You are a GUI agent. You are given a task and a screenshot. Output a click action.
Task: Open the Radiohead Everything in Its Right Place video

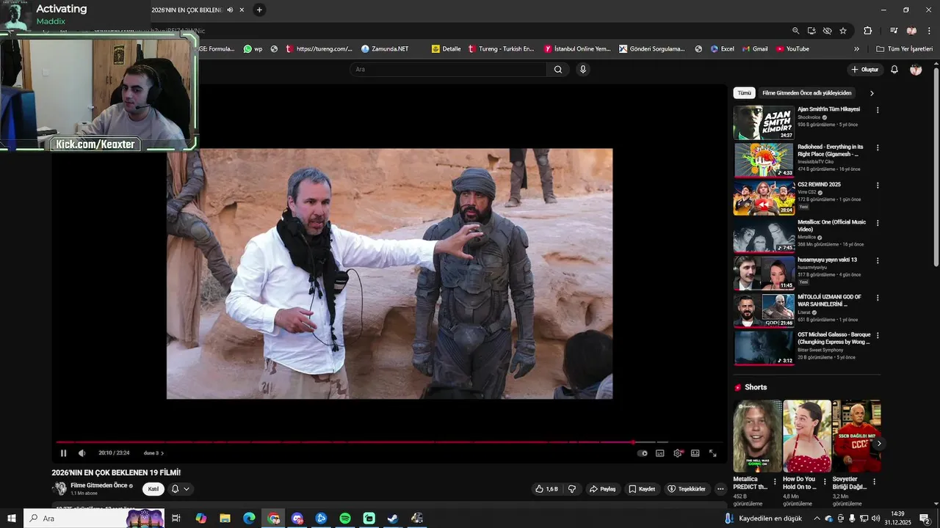pos(764,161)
